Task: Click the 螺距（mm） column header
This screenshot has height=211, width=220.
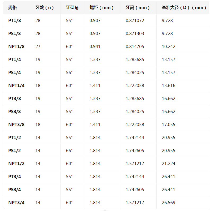Action: pyautogui.click(x=102, y=8)
